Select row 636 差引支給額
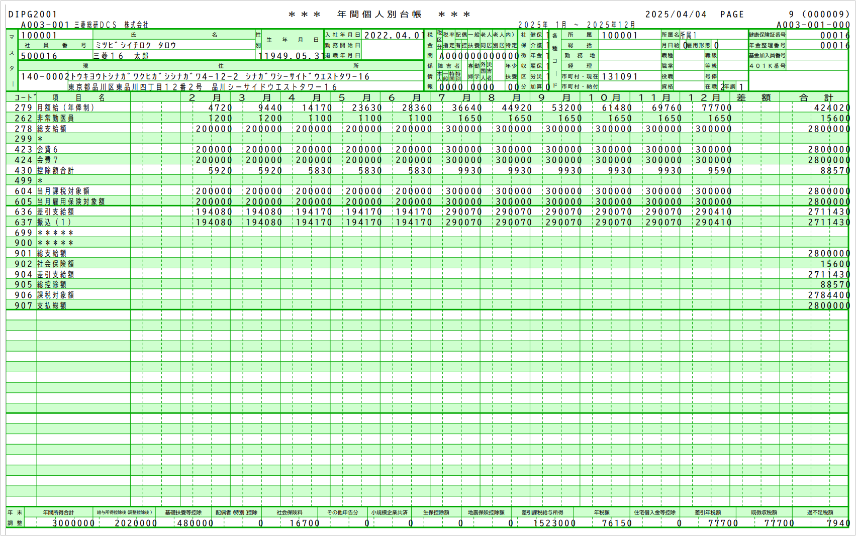The width and height of the screenshot is (856, 536). coord(55,211)
